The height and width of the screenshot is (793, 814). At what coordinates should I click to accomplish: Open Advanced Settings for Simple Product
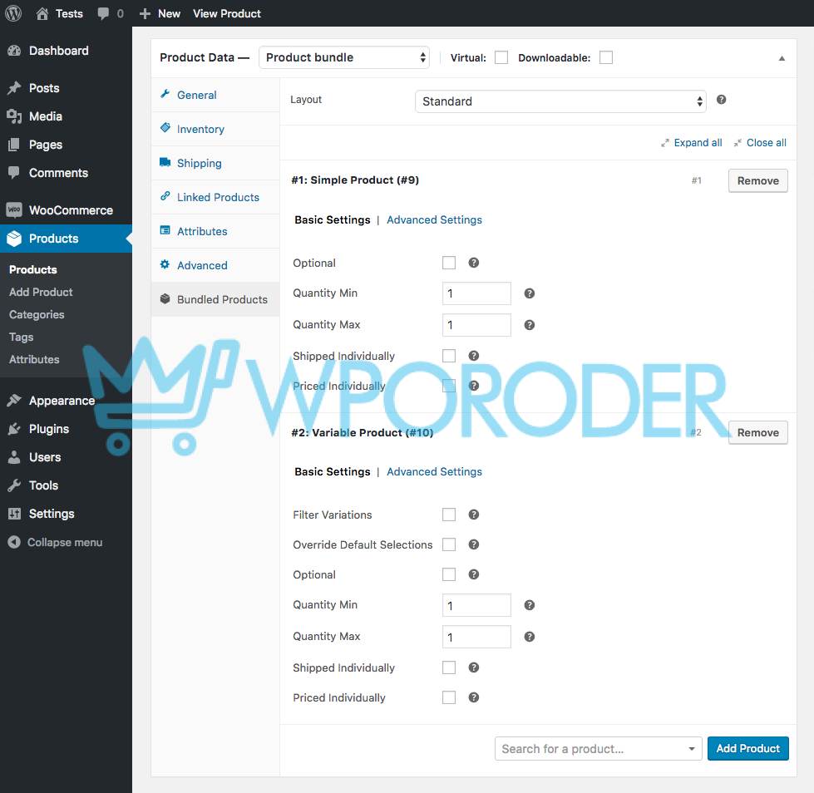pyautogui.click(x=435, y=220)
